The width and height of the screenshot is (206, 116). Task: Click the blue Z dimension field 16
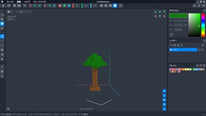pyautogui.click(x=95, y=6)
